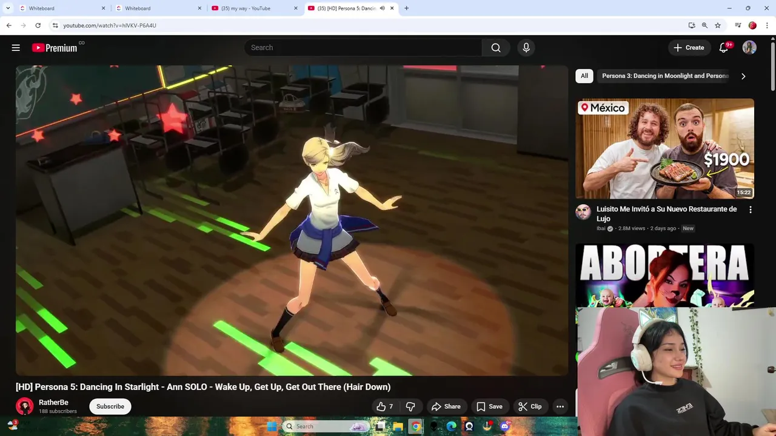Go back in browser history

[x=8, y=25]
